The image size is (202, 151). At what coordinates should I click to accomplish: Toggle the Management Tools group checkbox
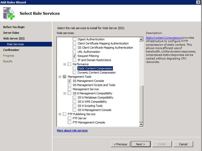pos(65,77)
